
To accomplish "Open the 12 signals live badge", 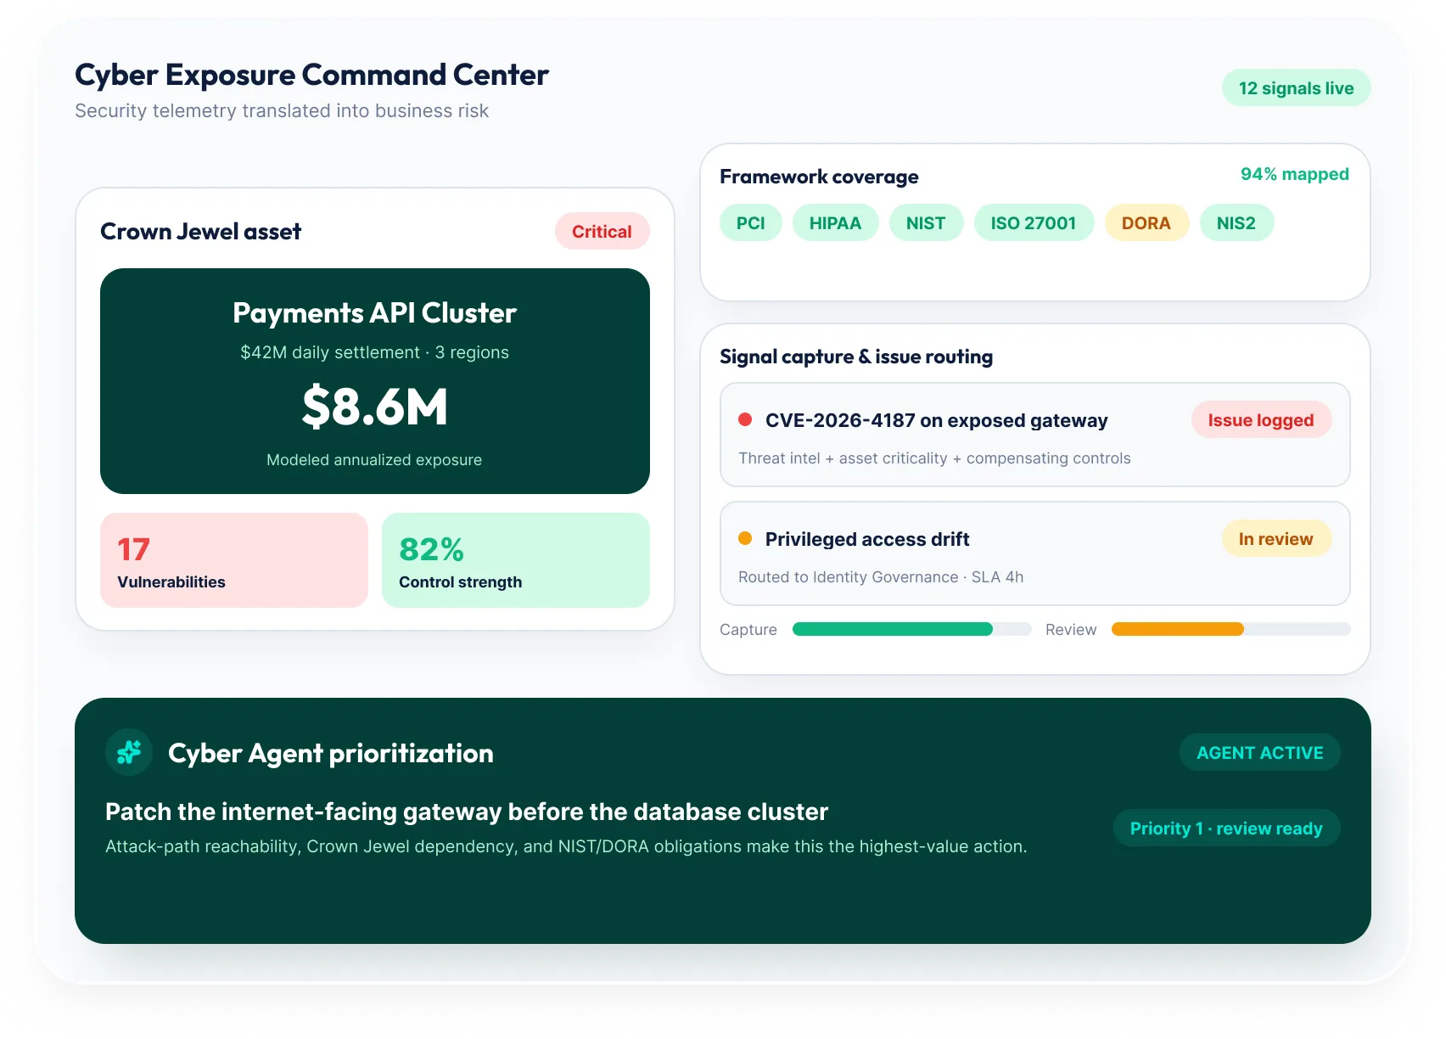I will 1296,88.
